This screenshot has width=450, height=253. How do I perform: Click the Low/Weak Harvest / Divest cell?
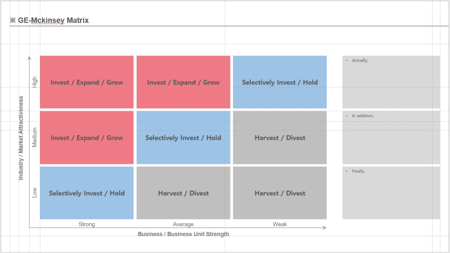pyautogui.click(x=280, y=193)
